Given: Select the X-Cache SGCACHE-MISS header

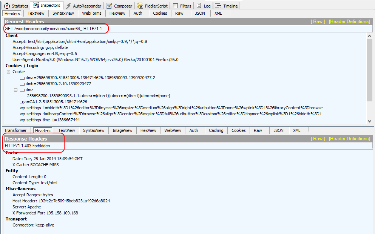Looking at the screenshot, I should [35, 165].
